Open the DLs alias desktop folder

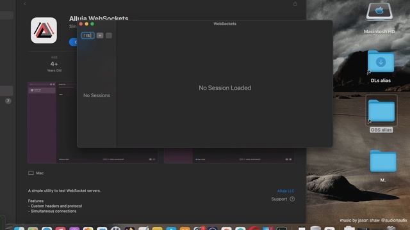(x=381, y=61)
